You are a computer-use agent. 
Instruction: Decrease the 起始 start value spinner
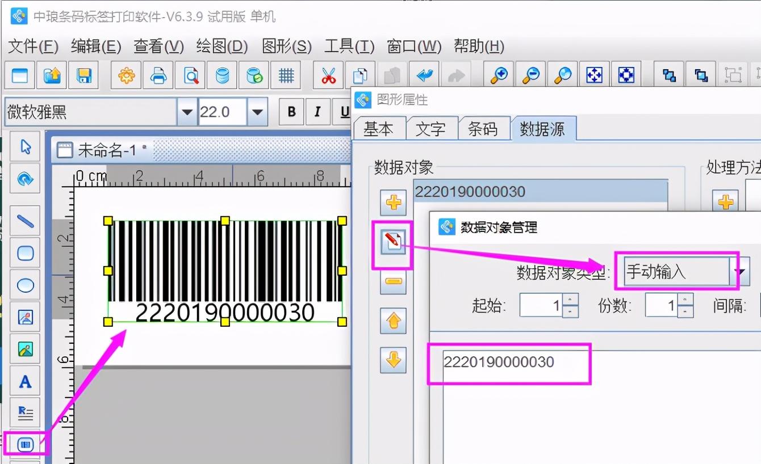click(x=571, y=311)
